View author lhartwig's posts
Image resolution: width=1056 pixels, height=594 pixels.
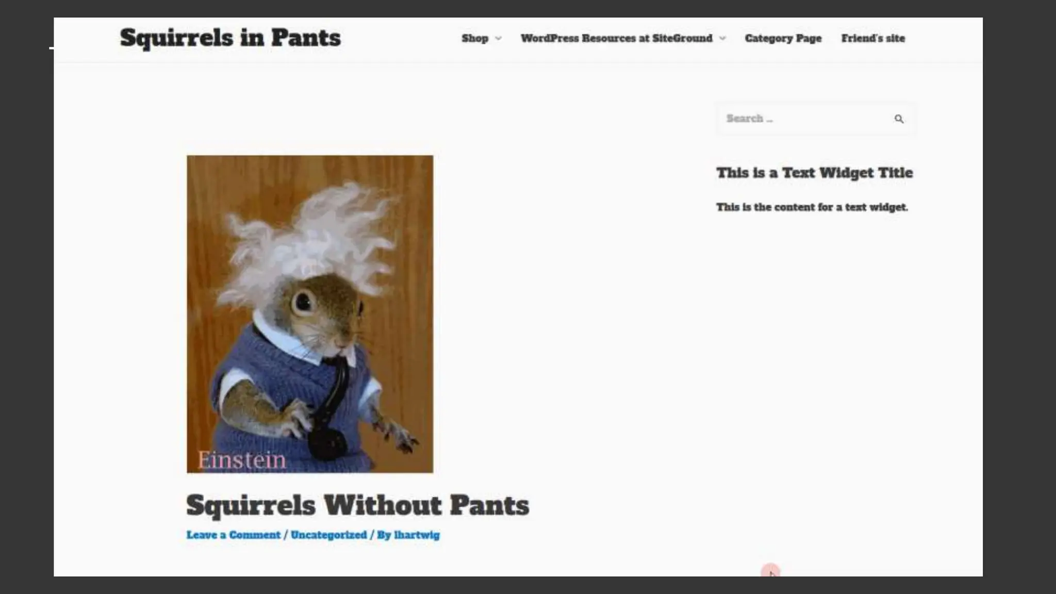tap(417, 535)
